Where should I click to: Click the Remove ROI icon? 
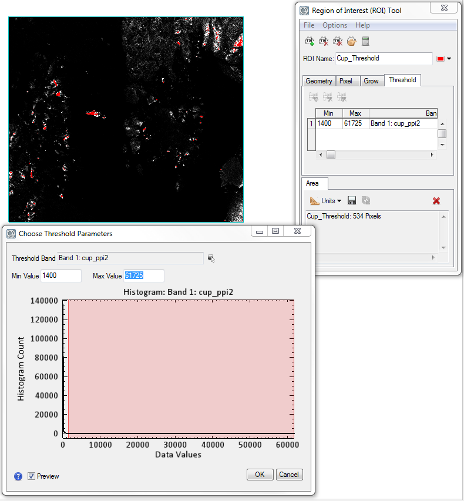[323, 41]
